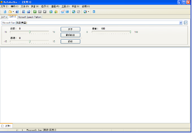The image size is (193, 134).
Task: Toggle the highlighted clipboard watch toolbar icon
Action: click(x=62, y=12)
